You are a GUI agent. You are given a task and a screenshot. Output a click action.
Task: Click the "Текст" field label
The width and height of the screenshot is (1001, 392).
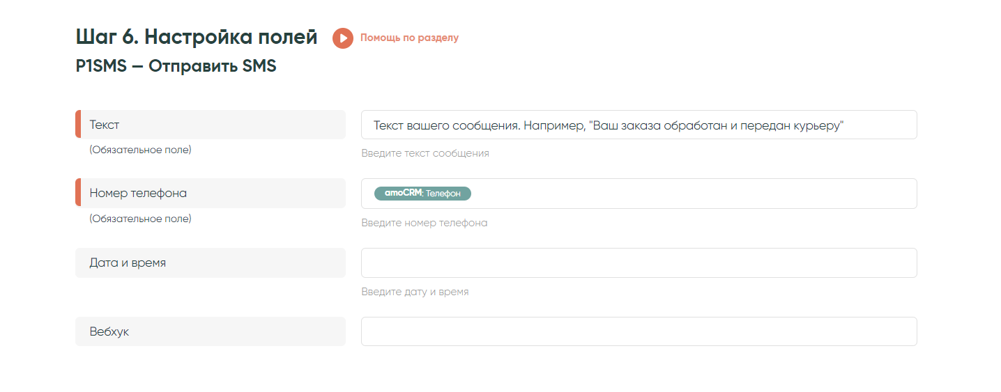coord(105,125)
